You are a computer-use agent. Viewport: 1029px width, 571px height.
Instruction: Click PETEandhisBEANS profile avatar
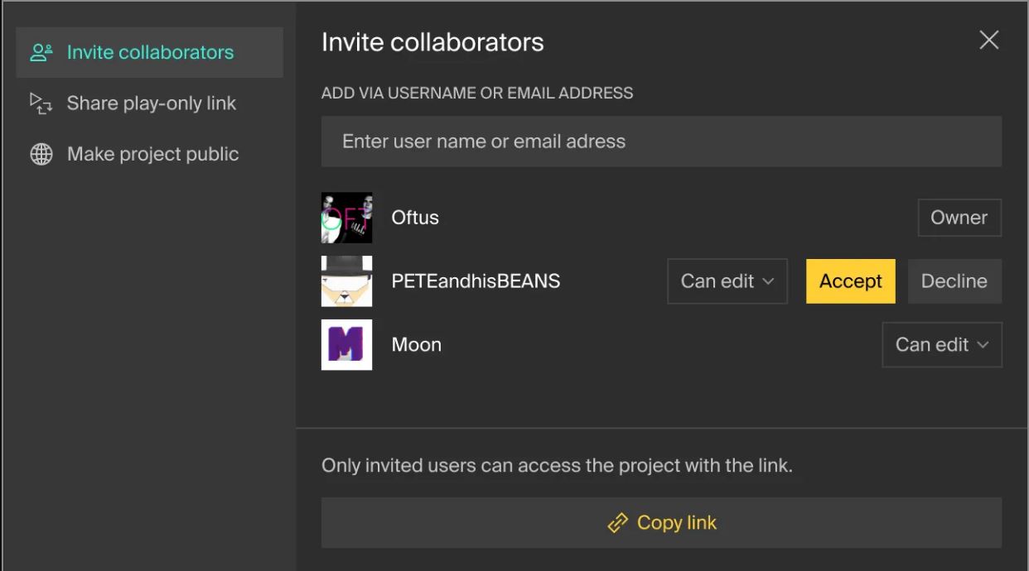click(346, 281)
